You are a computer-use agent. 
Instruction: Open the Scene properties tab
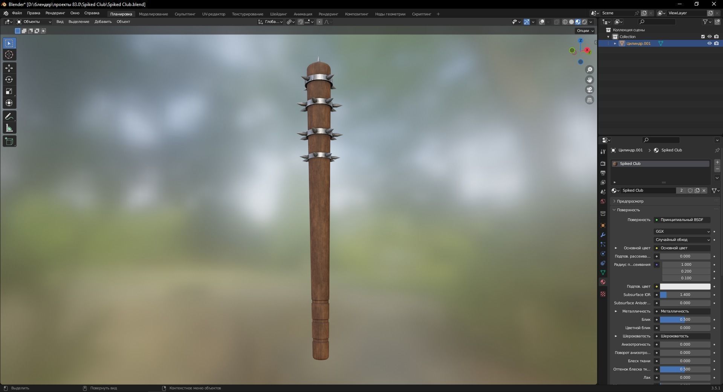coord(603,192)
